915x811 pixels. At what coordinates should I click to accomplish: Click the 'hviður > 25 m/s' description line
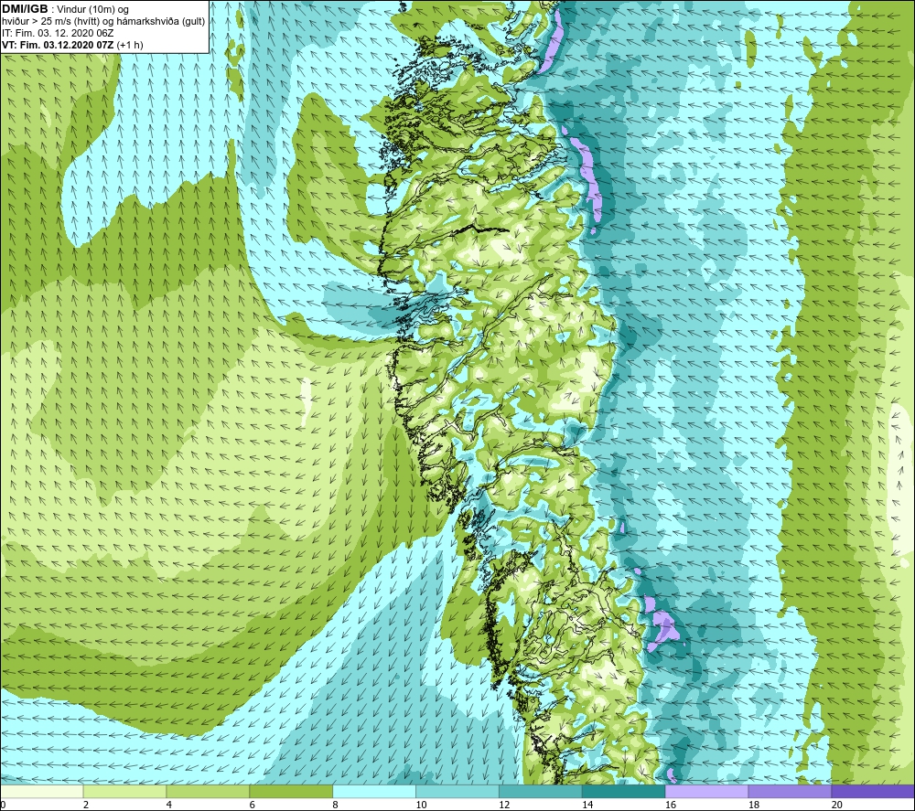103,22
